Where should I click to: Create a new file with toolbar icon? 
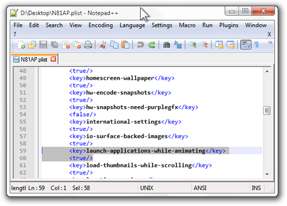(21, 45)
